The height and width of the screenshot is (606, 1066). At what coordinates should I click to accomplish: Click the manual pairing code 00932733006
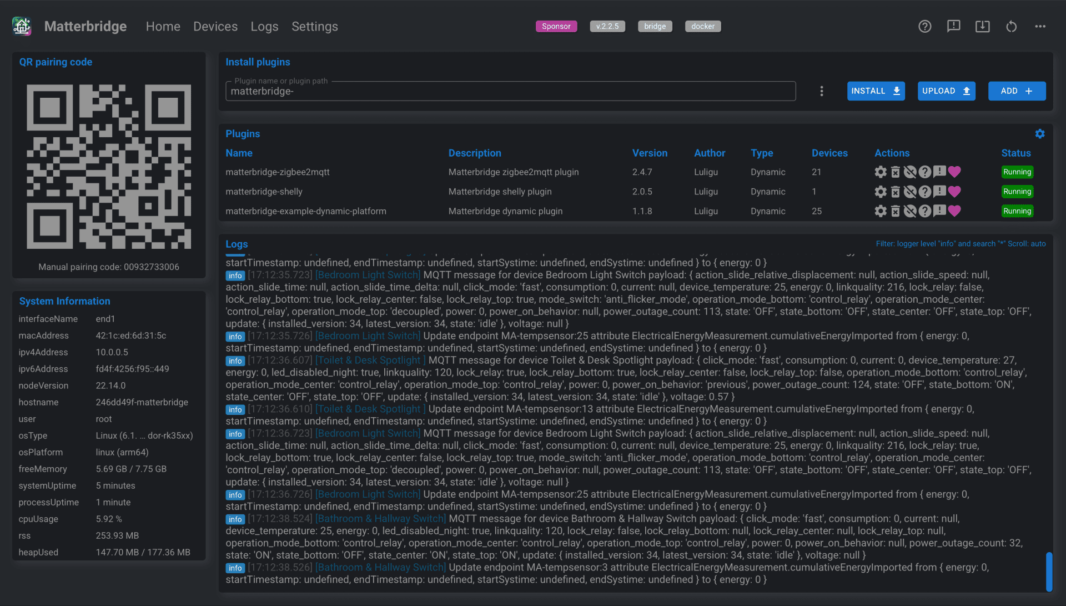tap(152, 267)
